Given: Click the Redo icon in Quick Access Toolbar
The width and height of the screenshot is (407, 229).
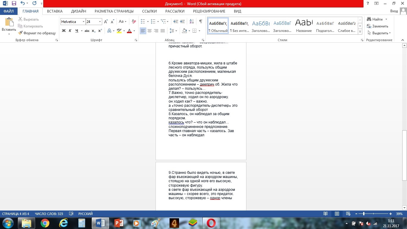Looking at the screenshot, I should [34, 4].
